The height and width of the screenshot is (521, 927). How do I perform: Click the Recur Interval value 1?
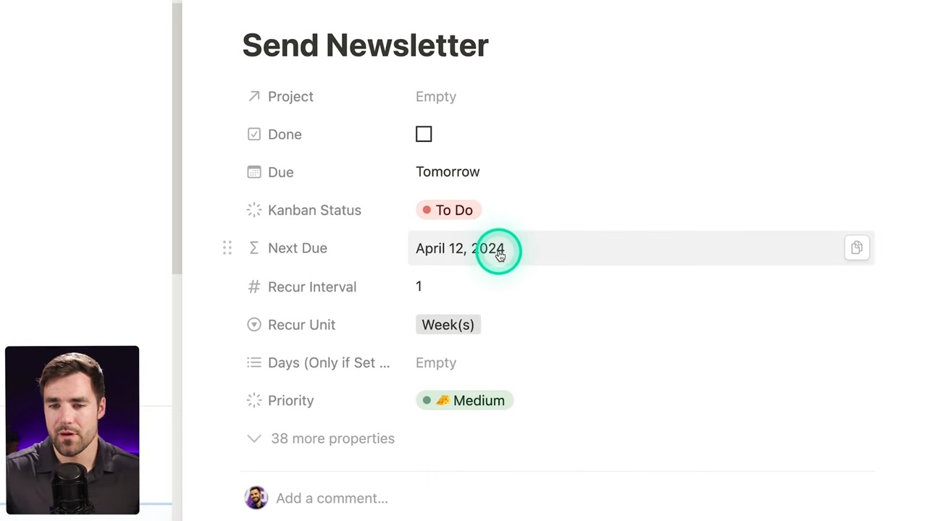pyautogui.click(x=419, y=287)
